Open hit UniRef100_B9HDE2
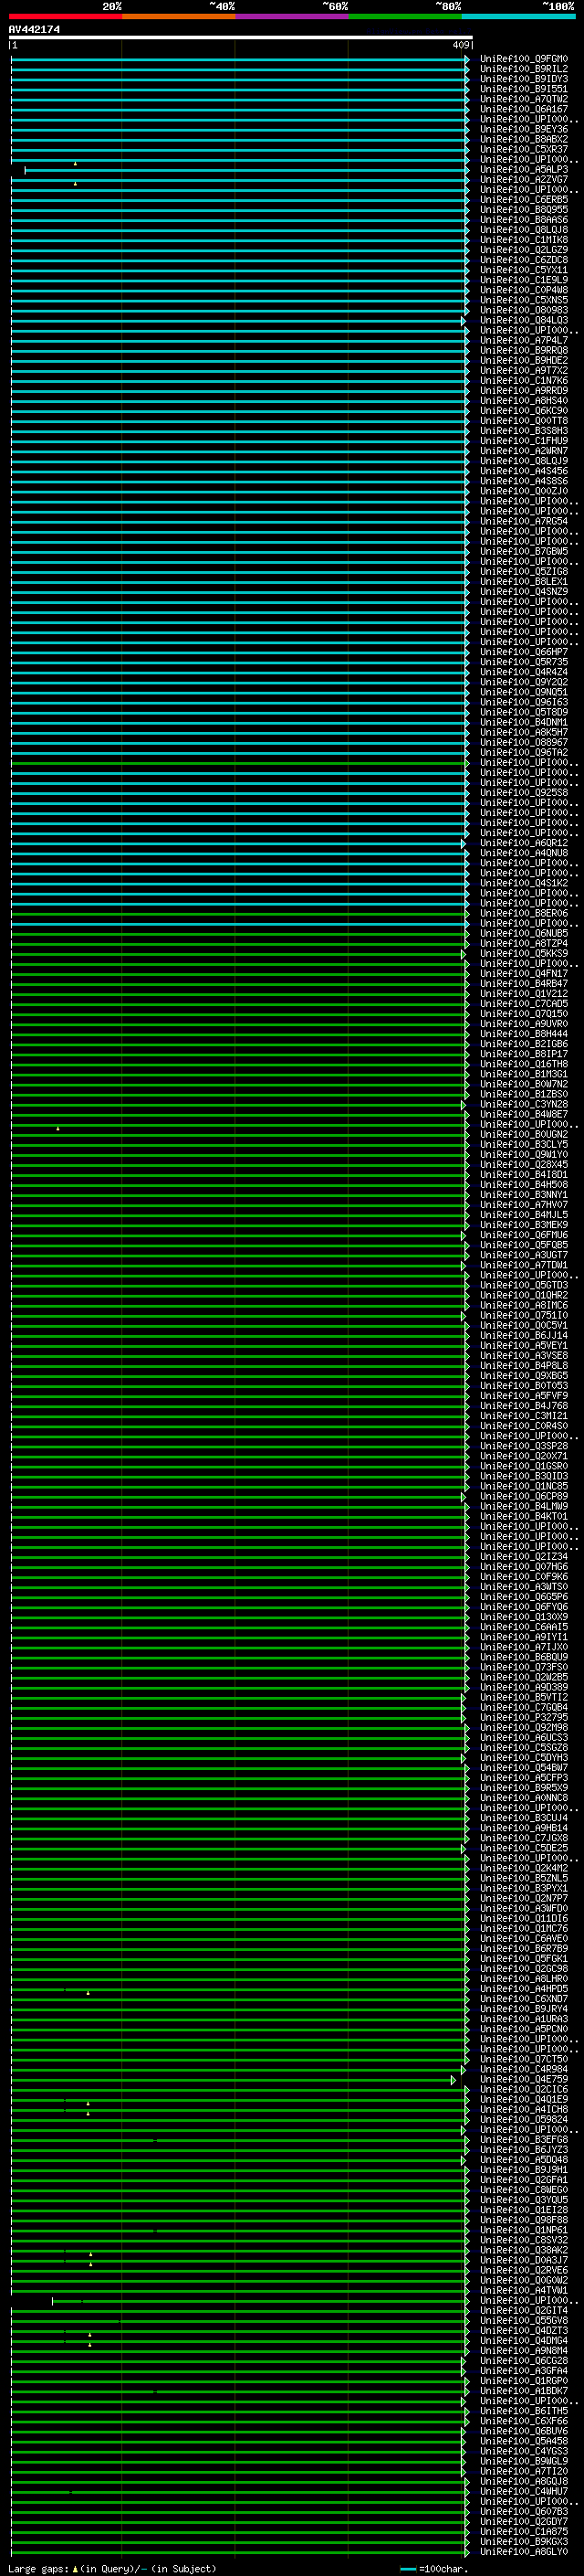The height and width of the screenshot is (2576, 584). [524, 360]
